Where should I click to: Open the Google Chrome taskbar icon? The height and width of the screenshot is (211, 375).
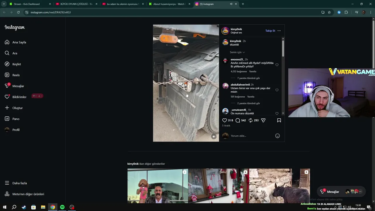point(53,207)
